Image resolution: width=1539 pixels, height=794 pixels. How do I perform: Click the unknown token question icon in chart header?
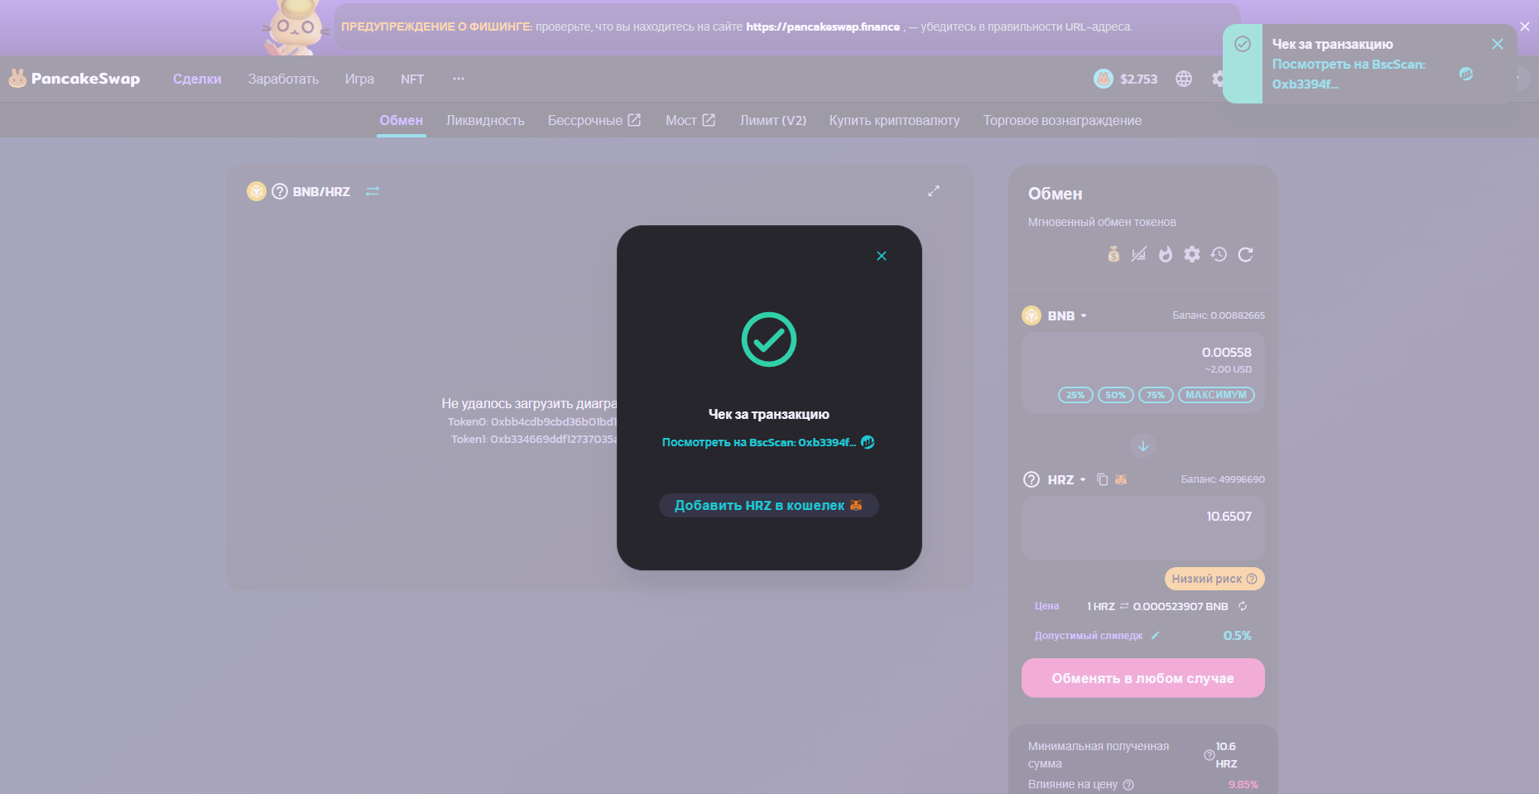pos(280,191)
